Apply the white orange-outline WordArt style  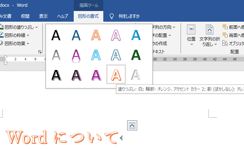click(x=116, y=74)
